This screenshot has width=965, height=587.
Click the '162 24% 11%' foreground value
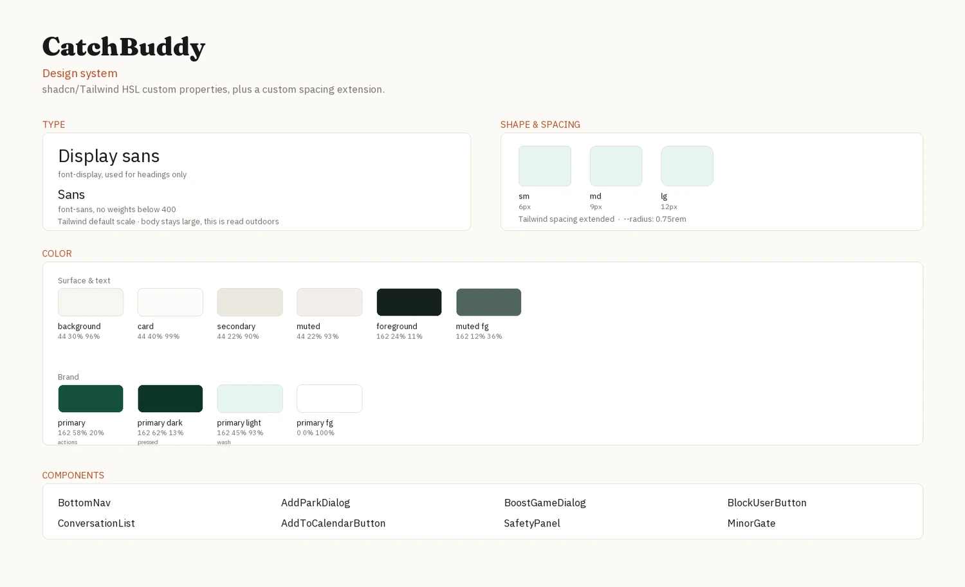(x=400, y=336)
